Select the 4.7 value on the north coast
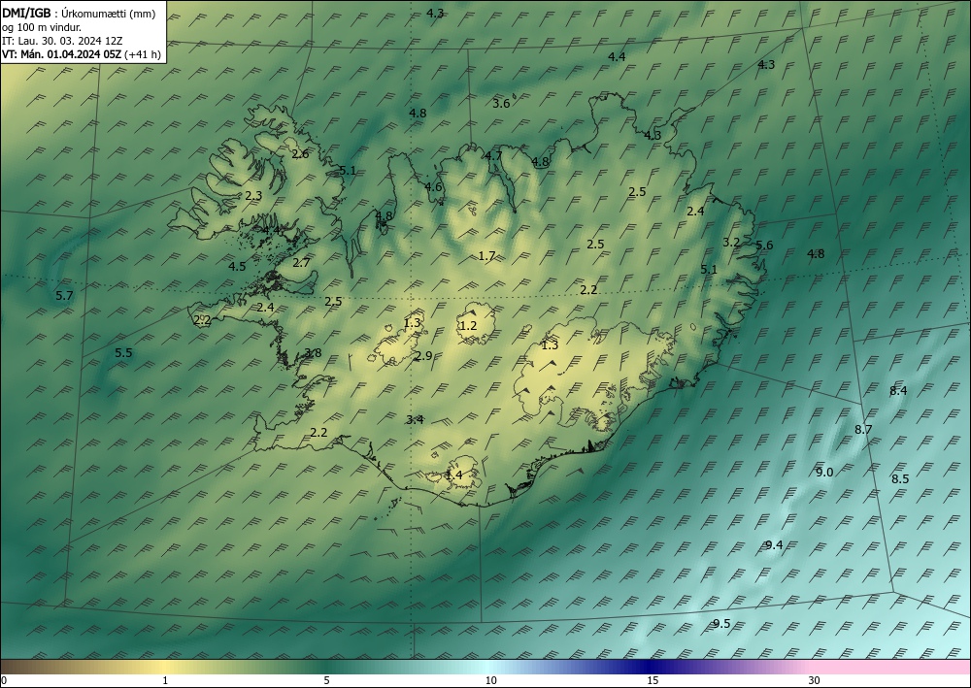 (x=493, y=155)
